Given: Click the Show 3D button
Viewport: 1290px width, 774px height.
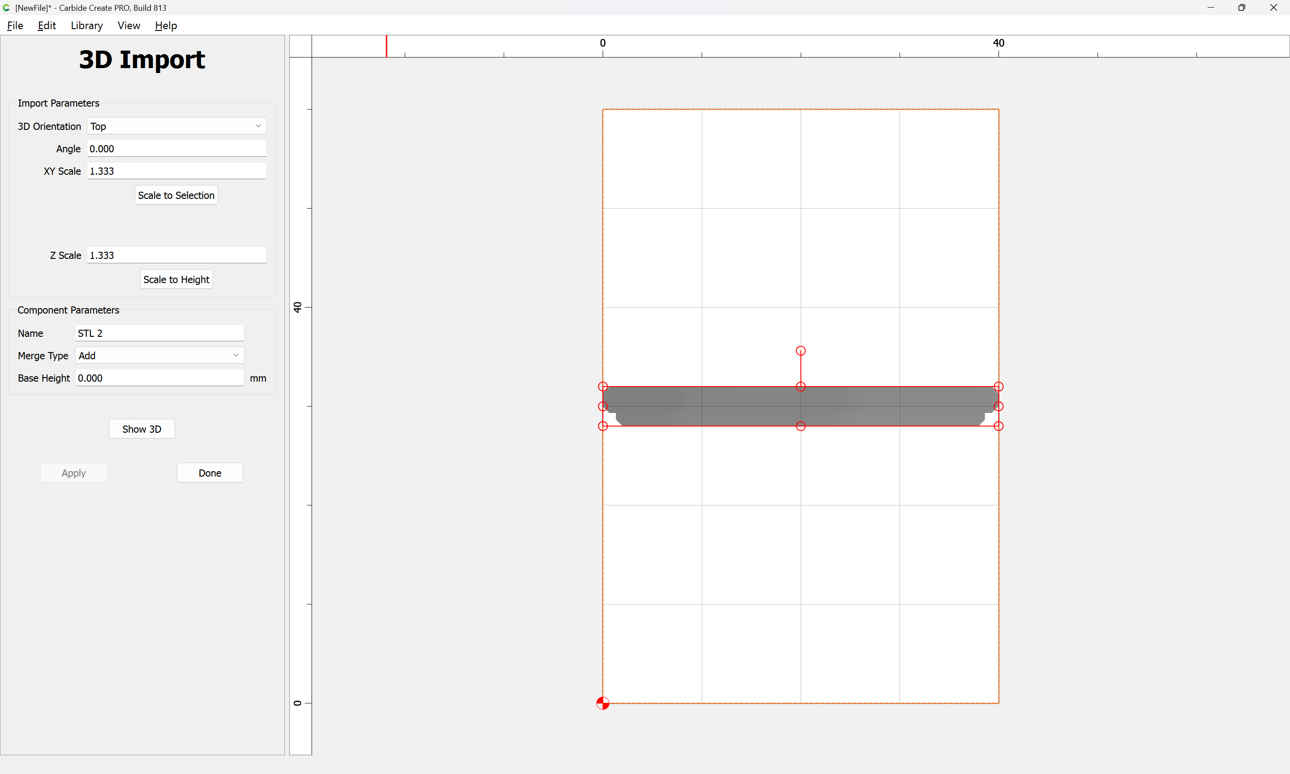Looking at the screenshot, I should (142, 429).
